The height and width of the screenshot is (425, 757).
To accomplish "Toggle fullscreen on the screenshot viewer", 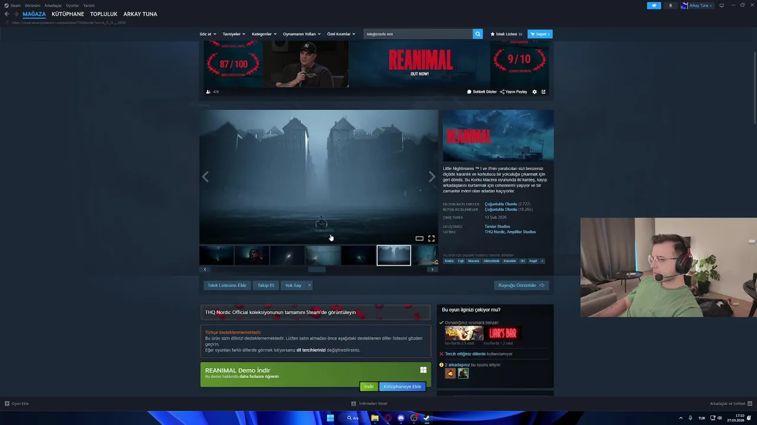I will pyautogui.click(x=431, y=238).
